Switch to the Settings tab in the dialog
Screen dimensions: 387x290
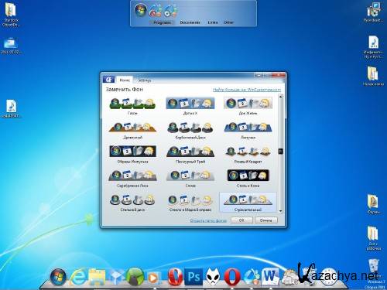[x=144, y=80]
